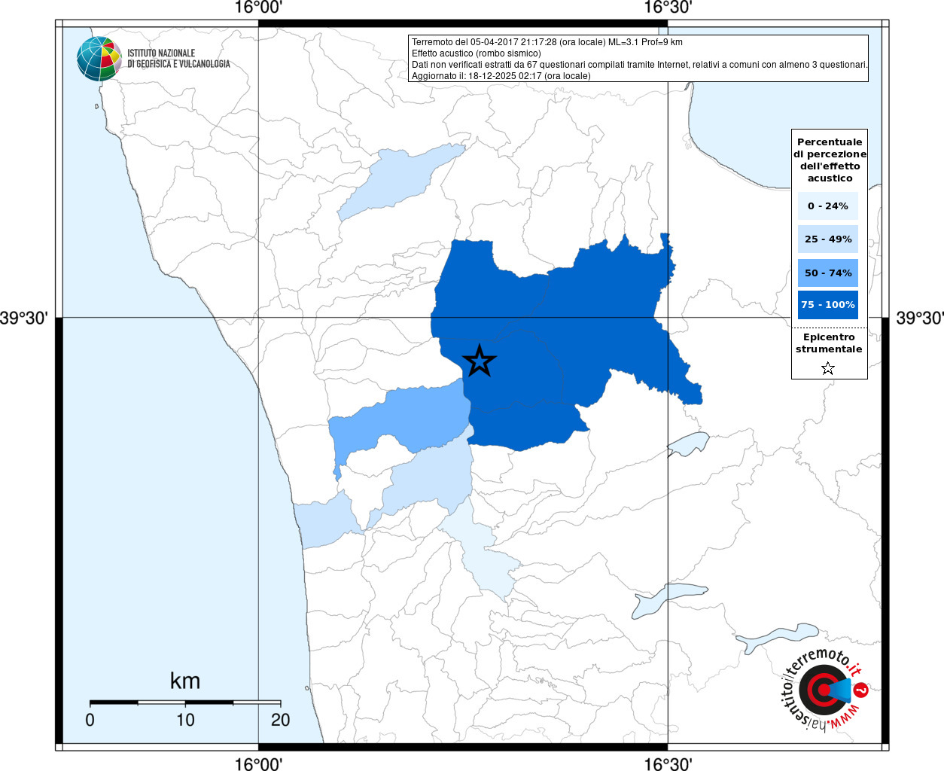This screenshot has width=944, height=771.
Task: Click the largest lake in the southeast
Action: 775,638
